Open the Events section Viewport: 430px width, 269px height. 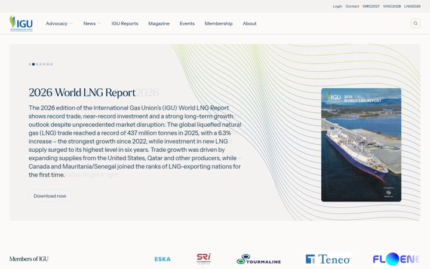[187, 23]
